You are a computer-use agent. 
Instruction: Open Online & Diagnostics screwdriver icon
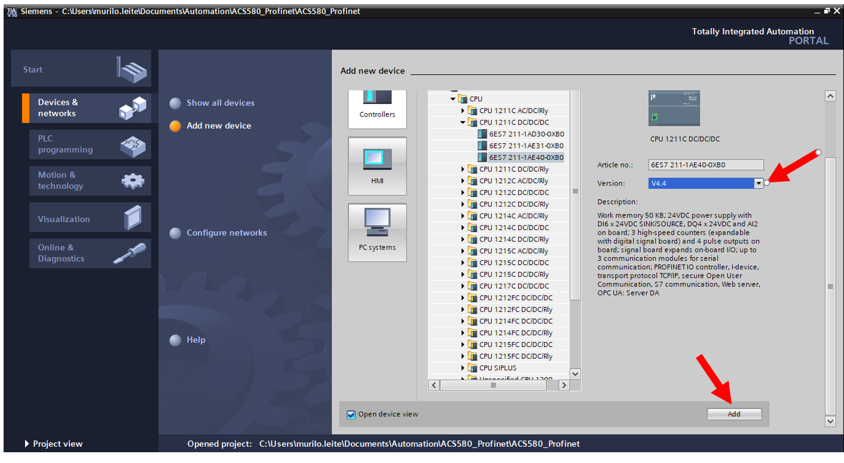click(x=130, y=253)
